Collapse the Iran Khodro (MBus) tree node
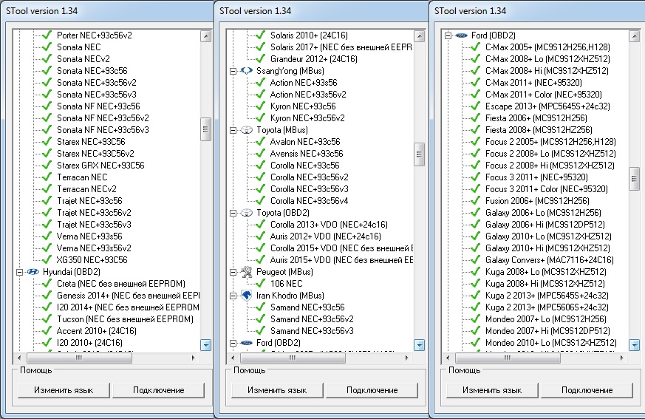645x419 pixels. click(x=233, y=296)
